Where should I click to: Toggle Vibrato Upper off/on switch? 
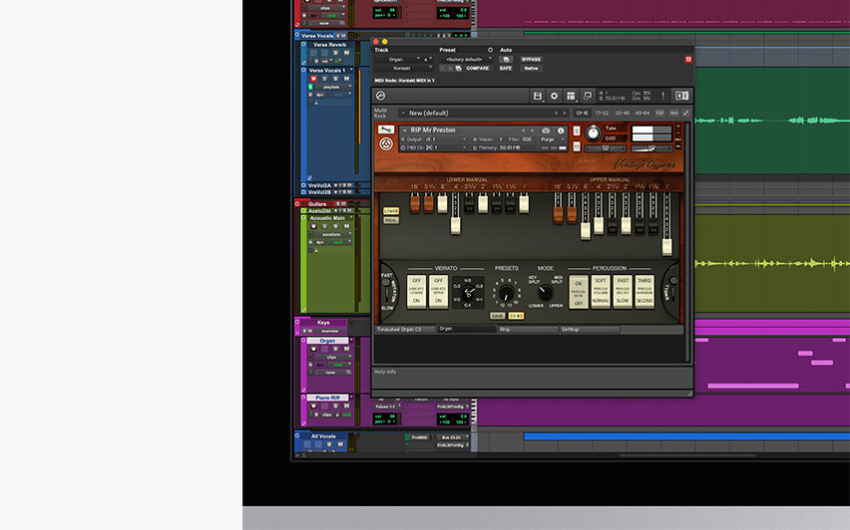pyautogui.click(x=438, y=291)
